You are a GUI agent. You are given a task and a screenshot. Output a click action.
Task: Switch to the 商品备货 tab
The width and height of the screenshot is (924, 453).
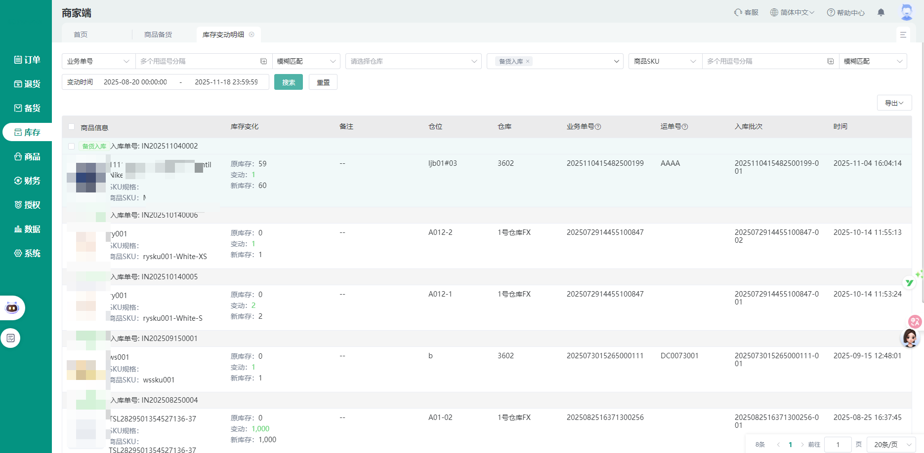pyautogui.click(x=158, y=35)
